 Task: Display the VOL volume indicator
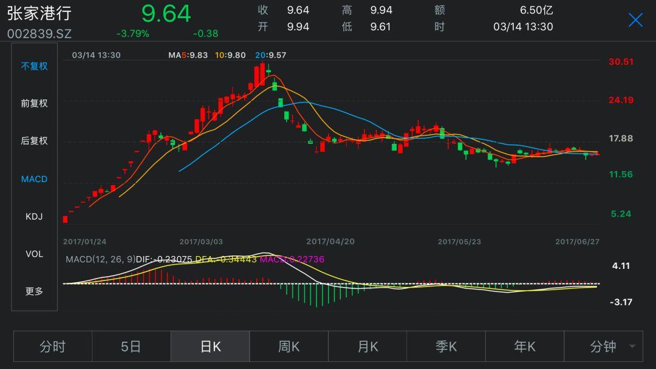click(x=34, y=254)
